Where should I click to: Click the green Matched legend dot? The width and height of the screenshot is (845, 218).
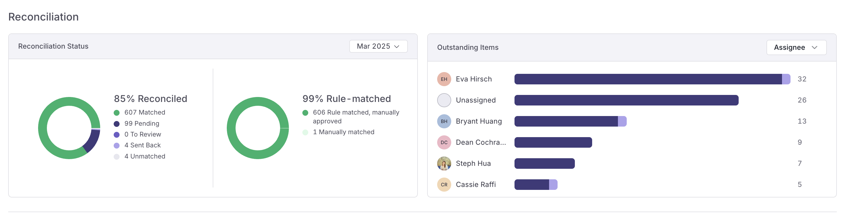click(116, 113)
